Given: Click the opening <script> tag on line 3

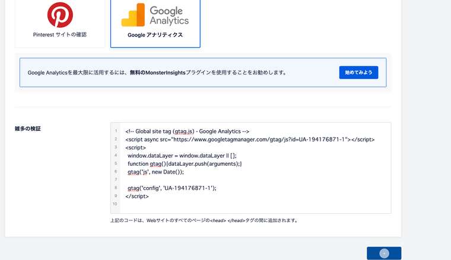Looking at the screenshot, I should point(135,147).
